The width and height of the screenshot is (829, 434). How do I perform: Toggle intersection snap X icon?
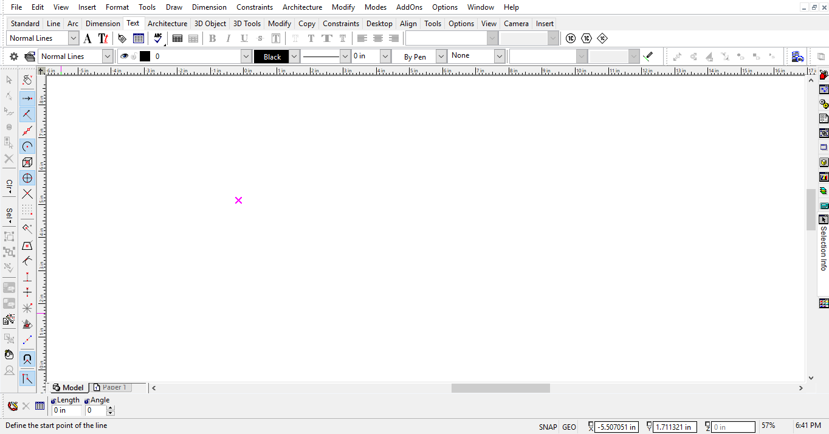pos(27,194)
